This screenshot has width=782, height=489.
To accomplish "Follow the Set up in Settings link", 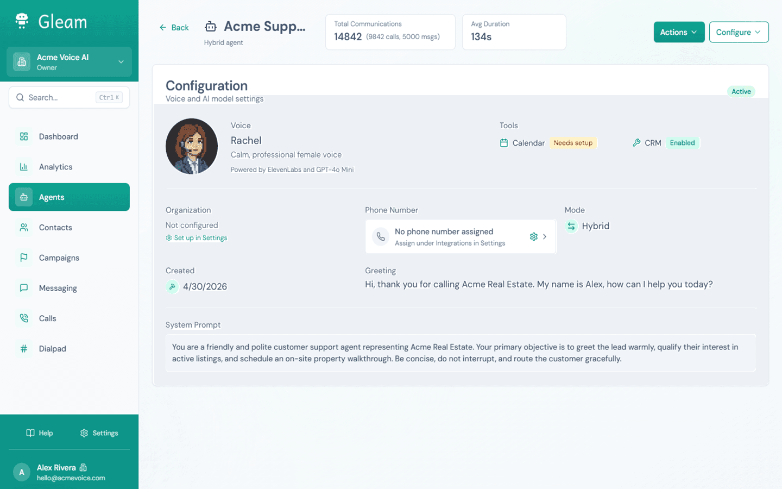I will pyautogui.click(x=200, y=238).
